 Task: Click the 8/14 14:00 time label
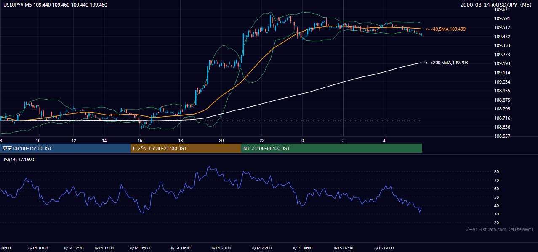pos(104,248)
